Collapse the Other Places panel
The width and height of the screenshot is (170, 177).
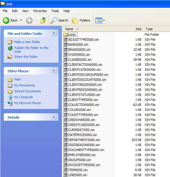pos(54,71)
